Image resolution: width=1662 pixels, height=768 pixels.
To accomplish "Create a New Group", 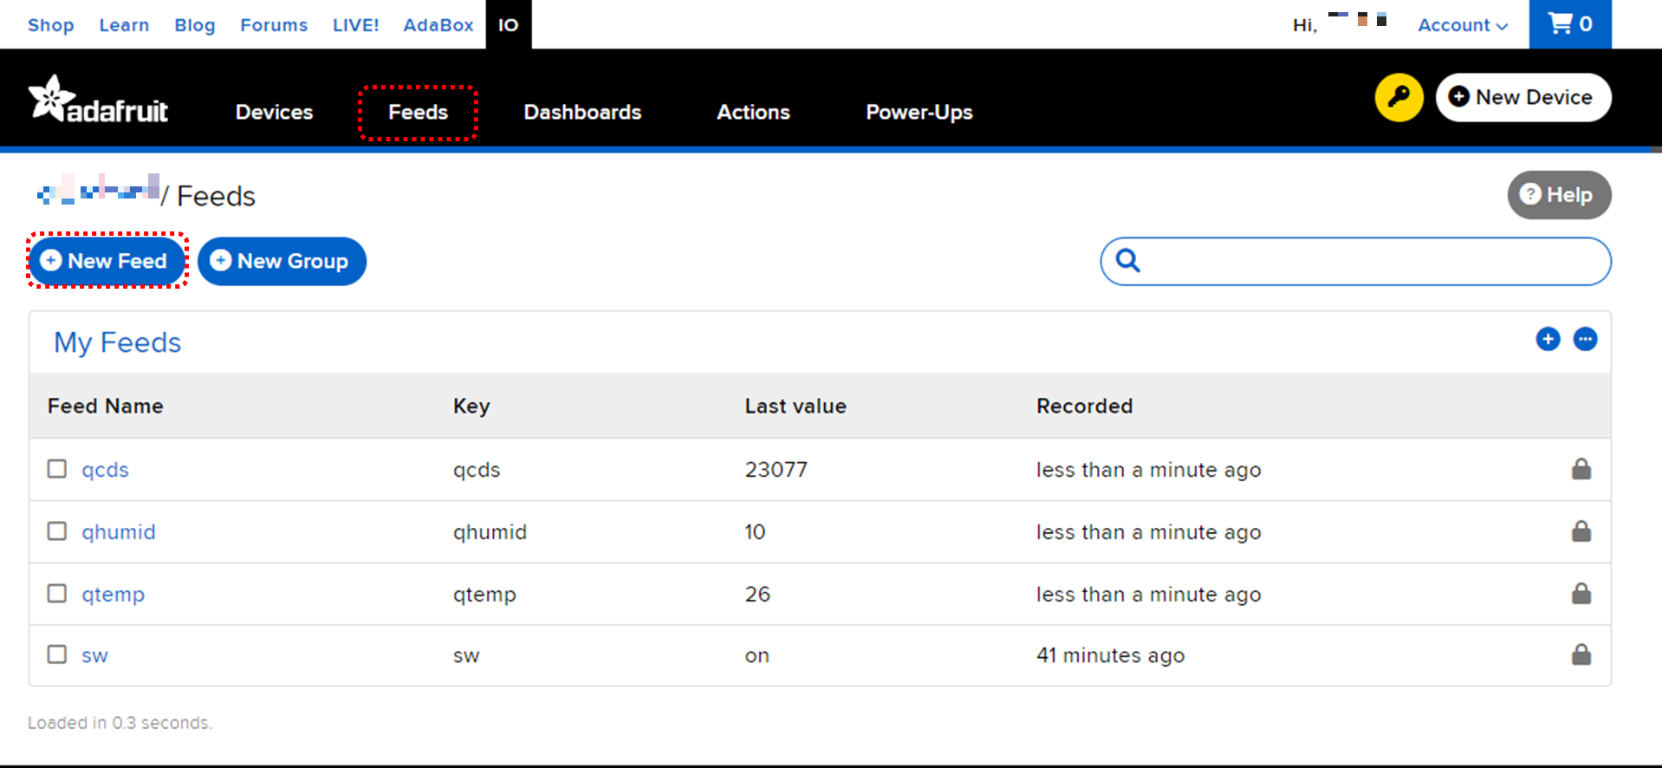I will 282,261.
